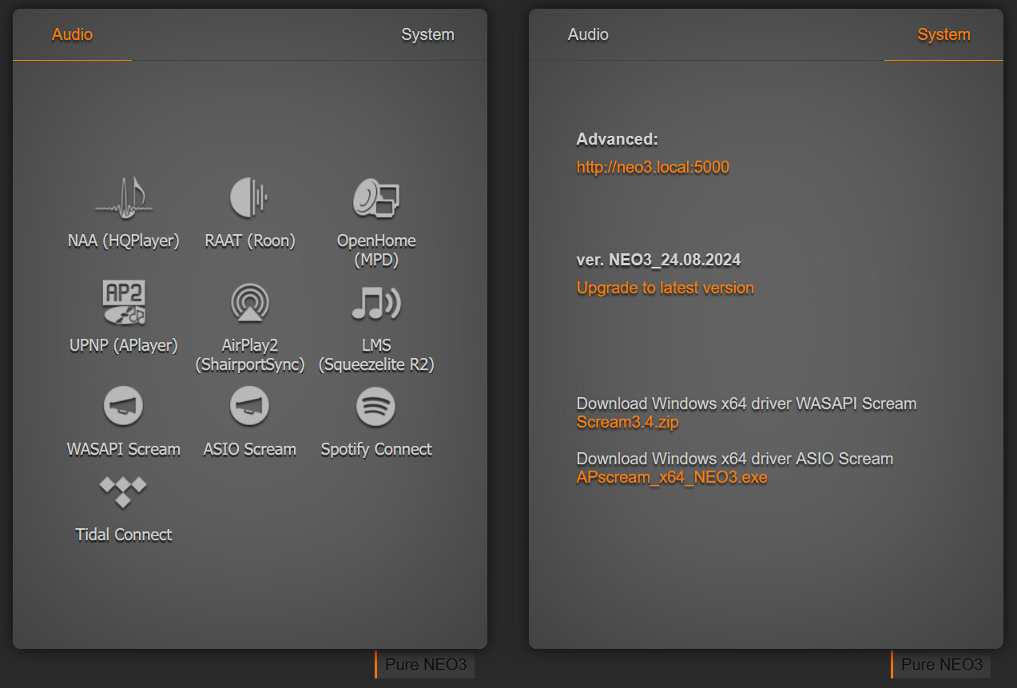Select the WASAPI Scream megaphone icon
The image size is (1017, 688).
click(x=123, y=407)
